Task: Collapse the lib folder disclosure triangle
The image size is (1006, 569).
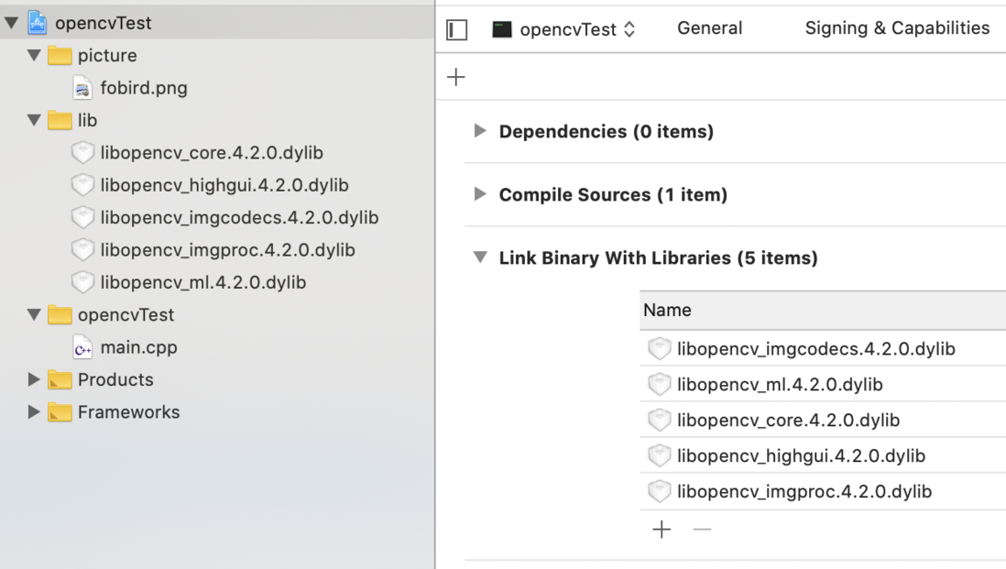Action: [34, 120]
